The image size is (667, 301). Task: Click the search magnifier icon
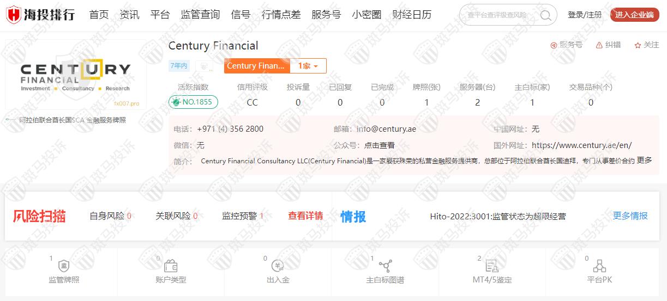tap(545, 15)
